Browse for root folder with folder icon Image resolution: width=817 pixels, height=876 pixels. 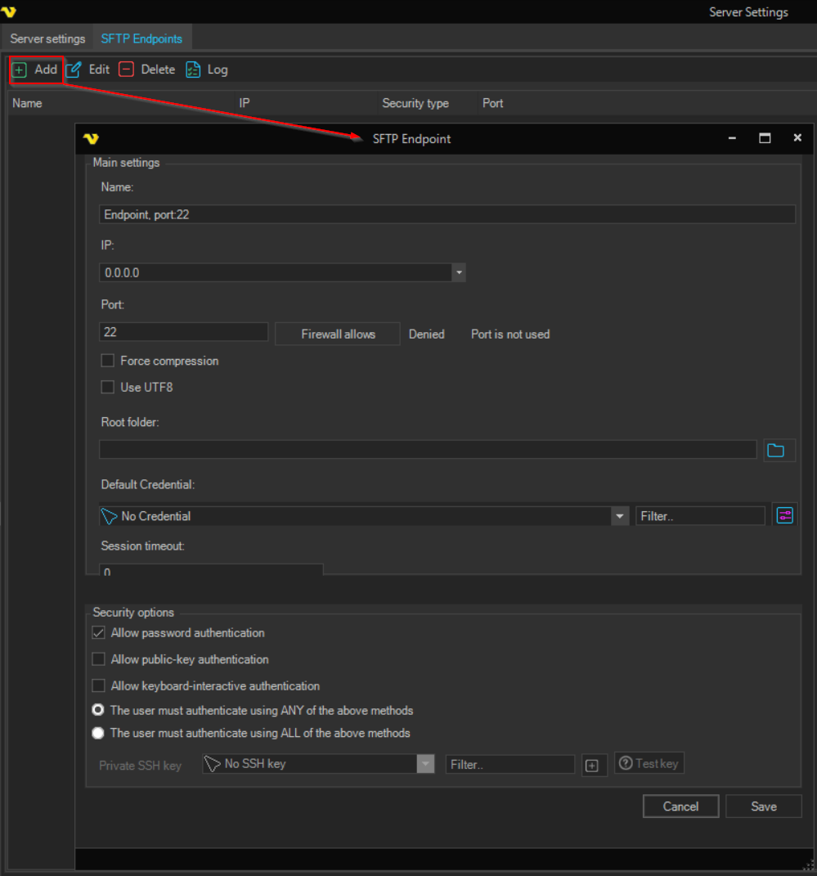775,450
